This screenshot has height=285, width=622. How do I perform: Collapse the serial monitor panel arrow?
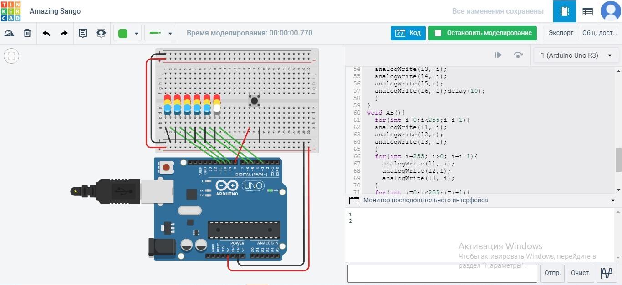click(613, 200)
